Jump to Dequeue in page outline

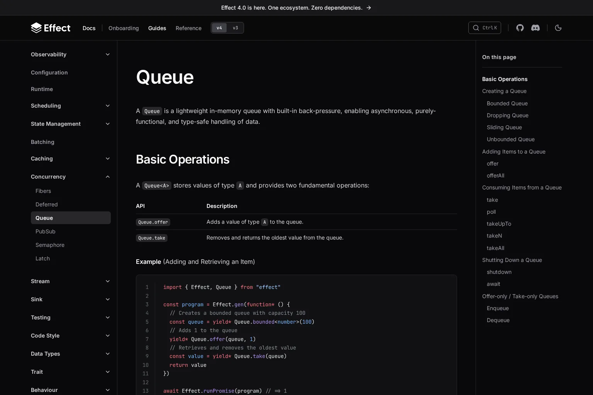click(498, 320)
